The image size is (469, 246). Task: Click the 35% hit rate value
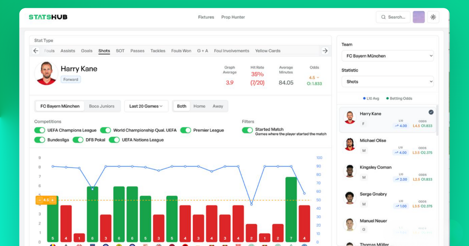(257, 74)
